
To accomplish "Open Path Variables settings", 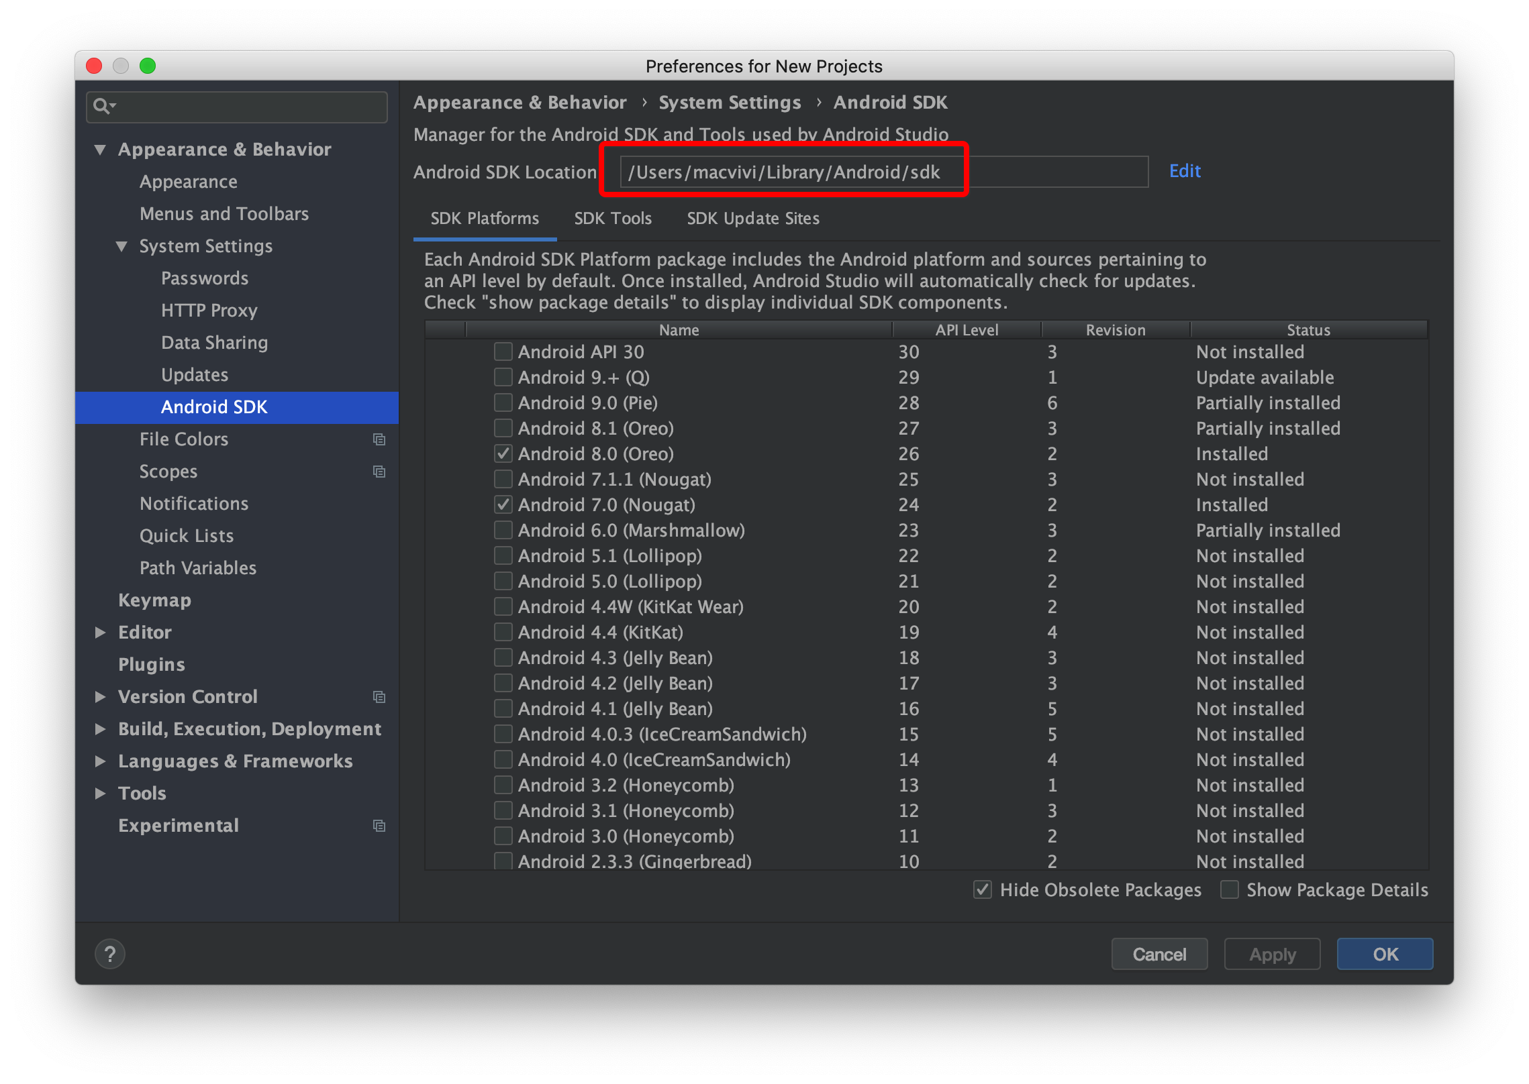I will [x=198, y=568].
